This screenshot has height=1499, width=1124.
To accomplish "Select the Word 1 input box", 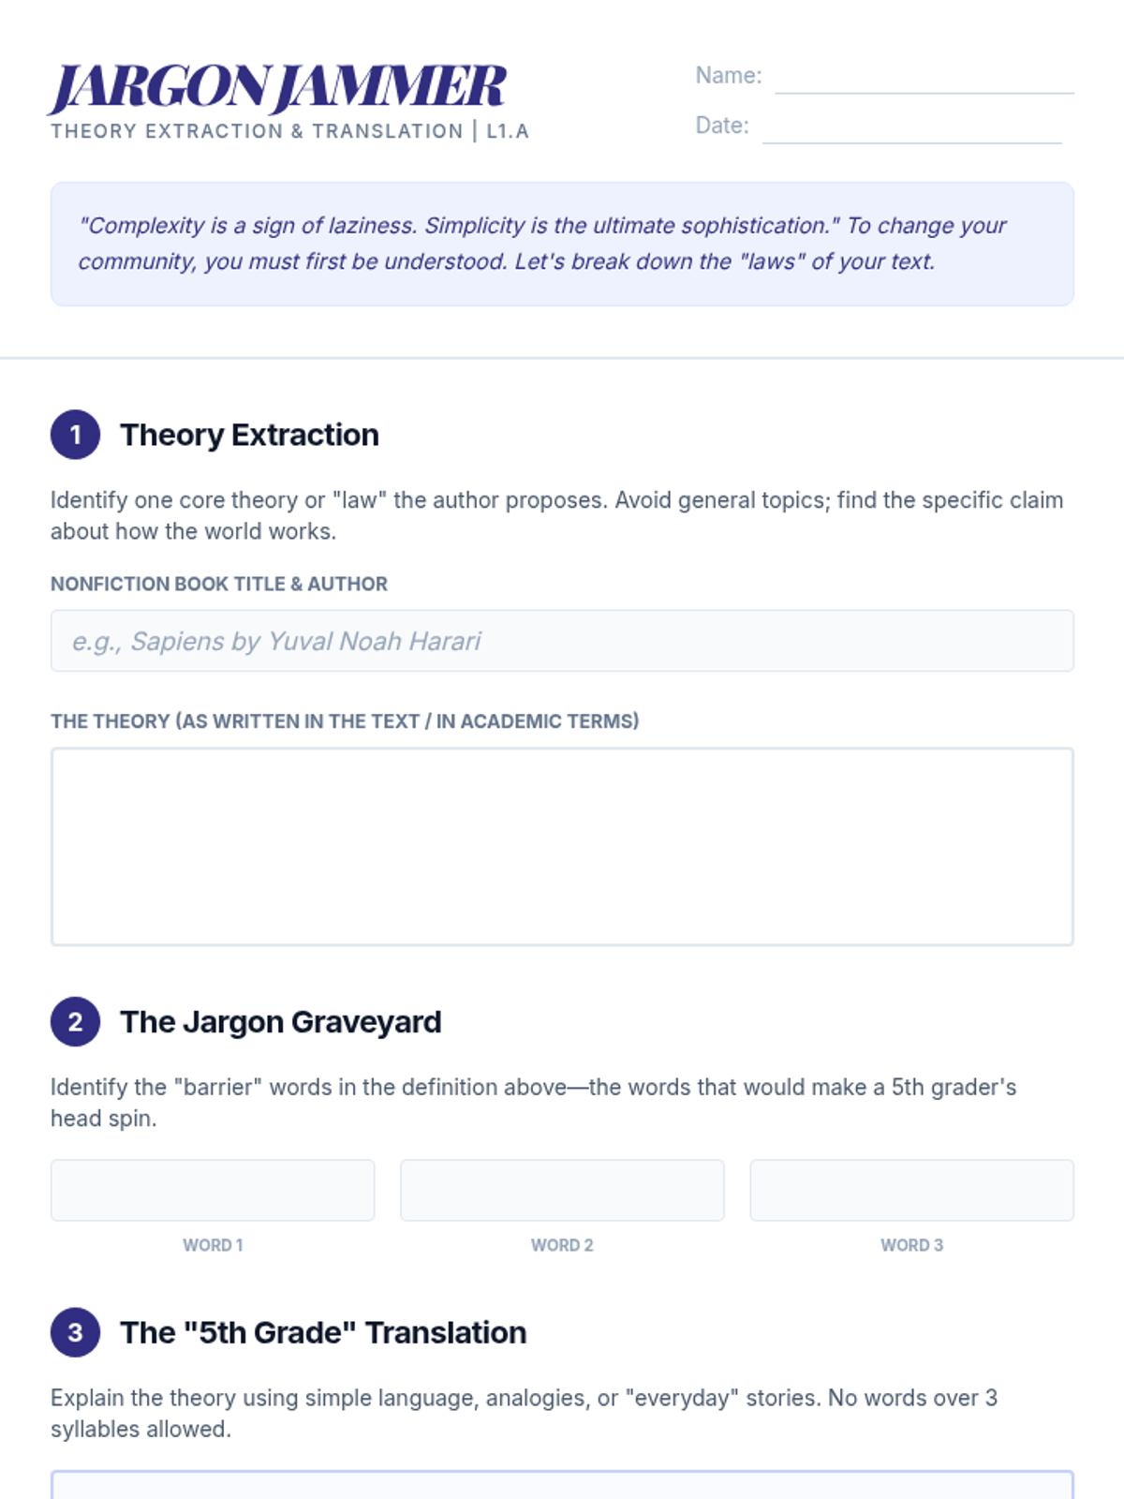I will pyautogui.click(x=213, y=1190).
